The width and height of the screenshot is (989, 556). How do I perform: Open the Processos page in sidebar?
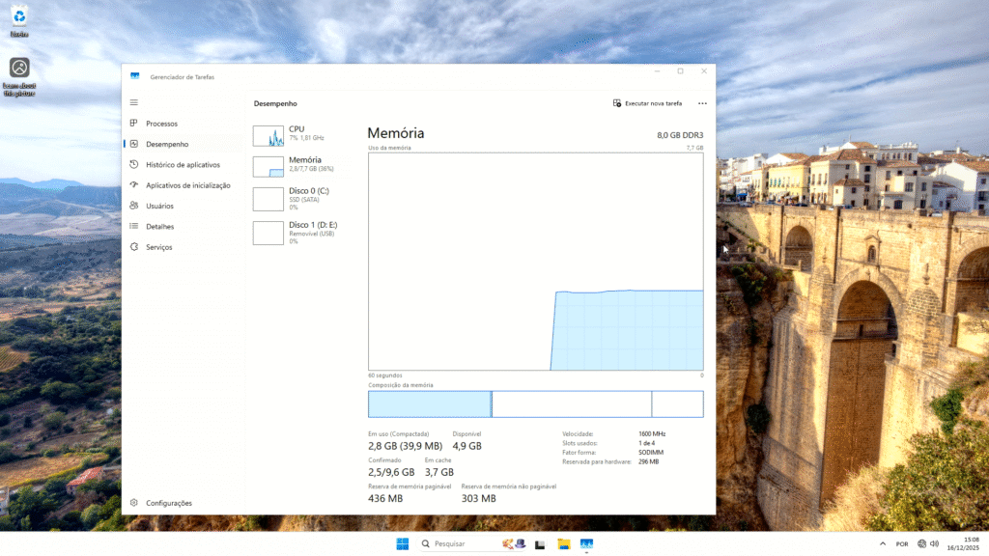click(x=161, y=124)
